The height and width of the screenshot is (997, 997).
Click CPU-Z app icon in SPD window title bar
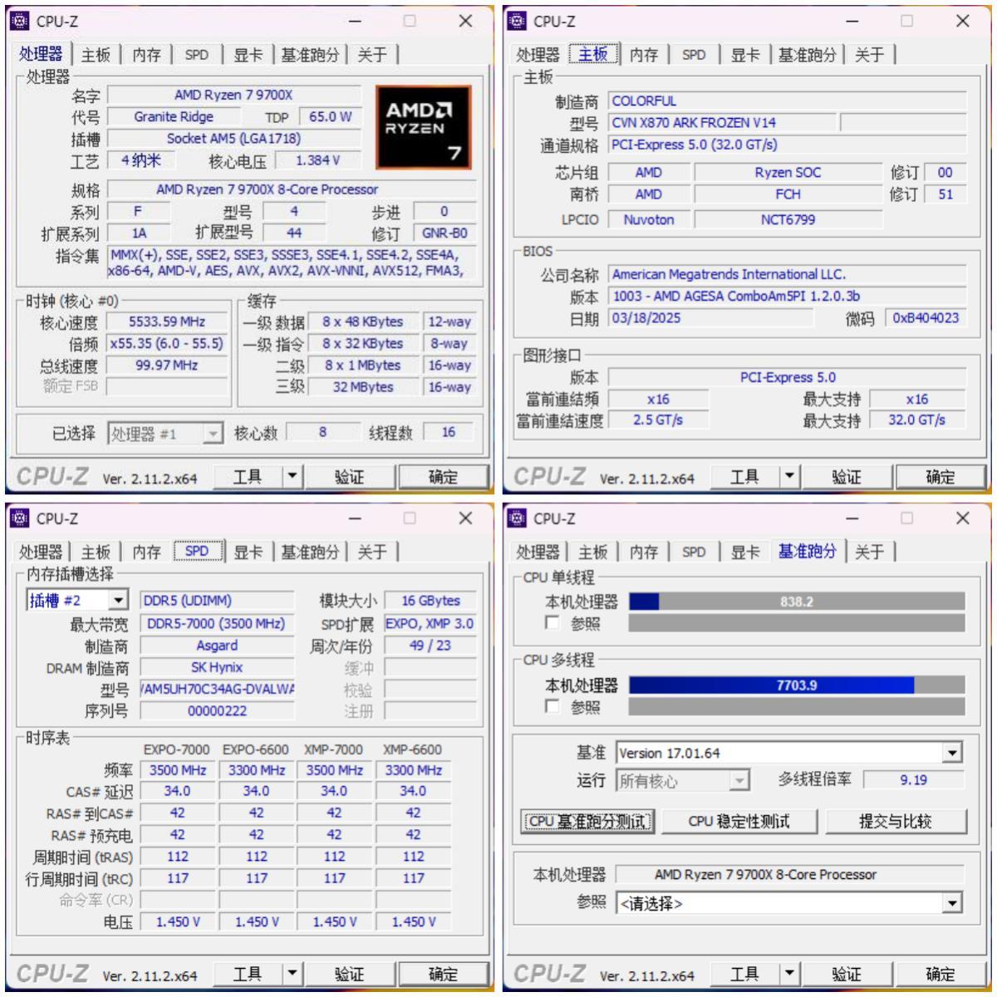click(19, 518)
